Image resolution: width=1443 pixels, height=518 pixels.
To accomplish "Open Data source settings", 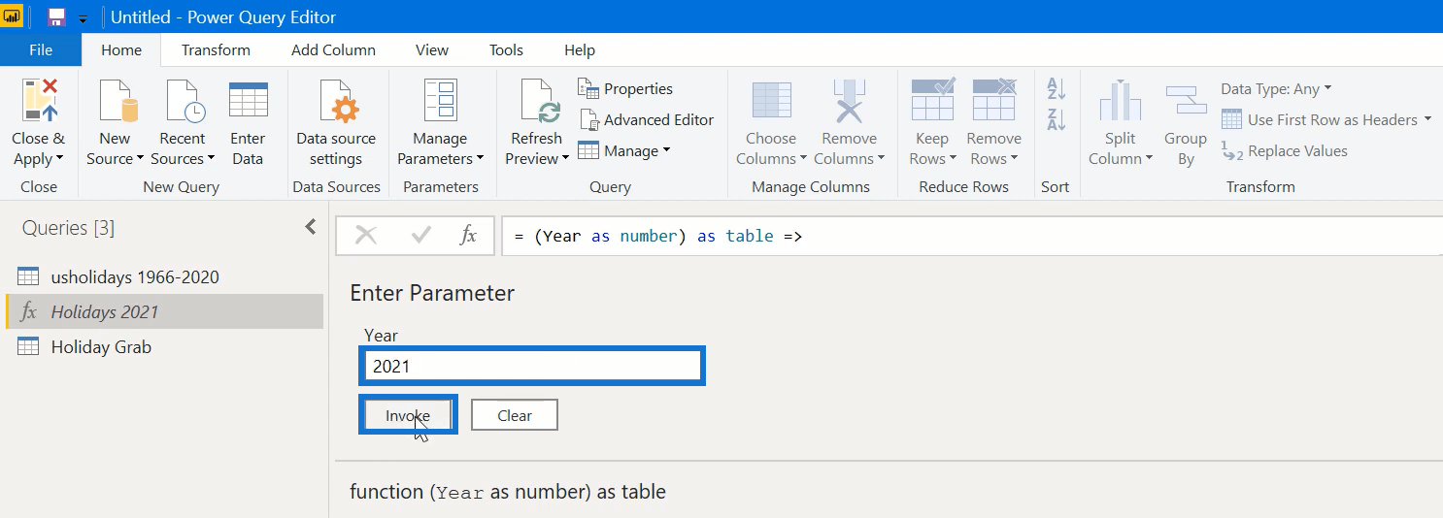I will (x=336, y=122).
